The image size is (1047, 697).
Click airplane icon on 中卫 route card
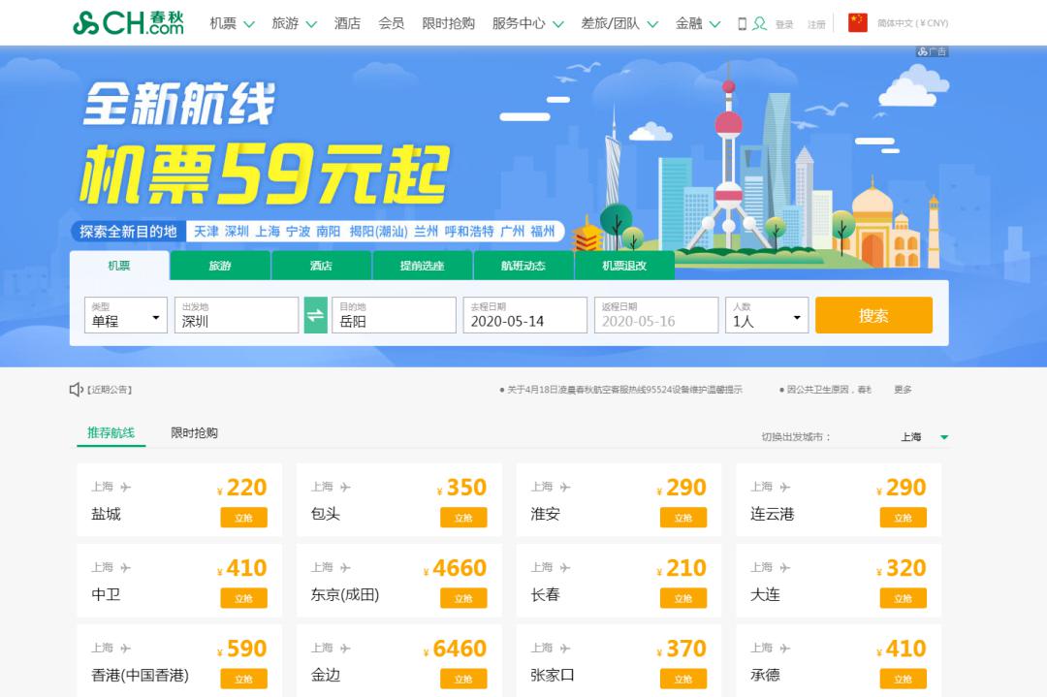click(x=125, y=568)
